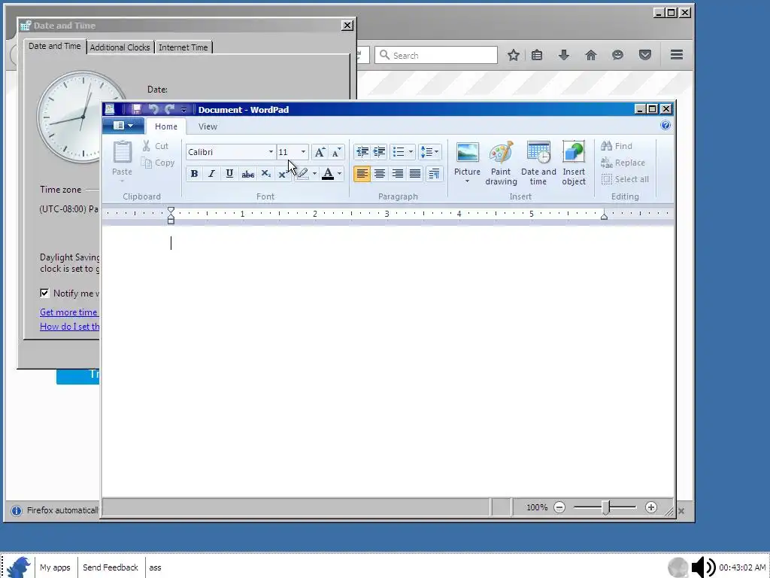Screen dimensions: 770x578
Task: Switch to Home ribbon tab
Action: click(166, 126)
